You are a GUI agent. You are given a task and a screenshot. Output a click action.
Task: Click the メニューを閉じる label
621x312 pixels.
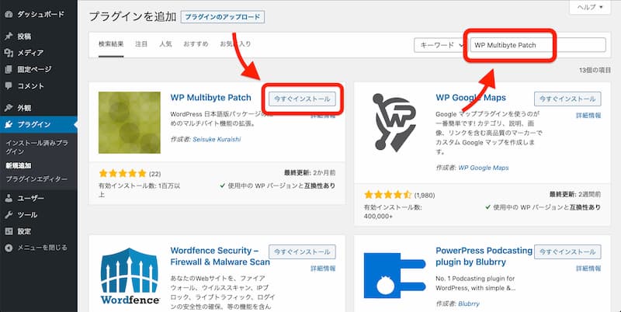click(x=42, y=248)
